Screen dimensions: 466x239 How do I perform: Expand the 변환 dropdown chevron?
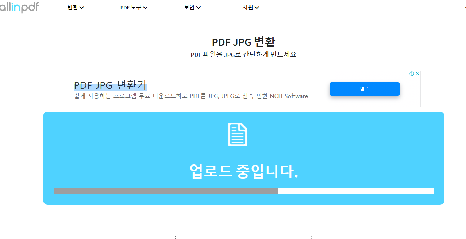click(x=82, y=8)
